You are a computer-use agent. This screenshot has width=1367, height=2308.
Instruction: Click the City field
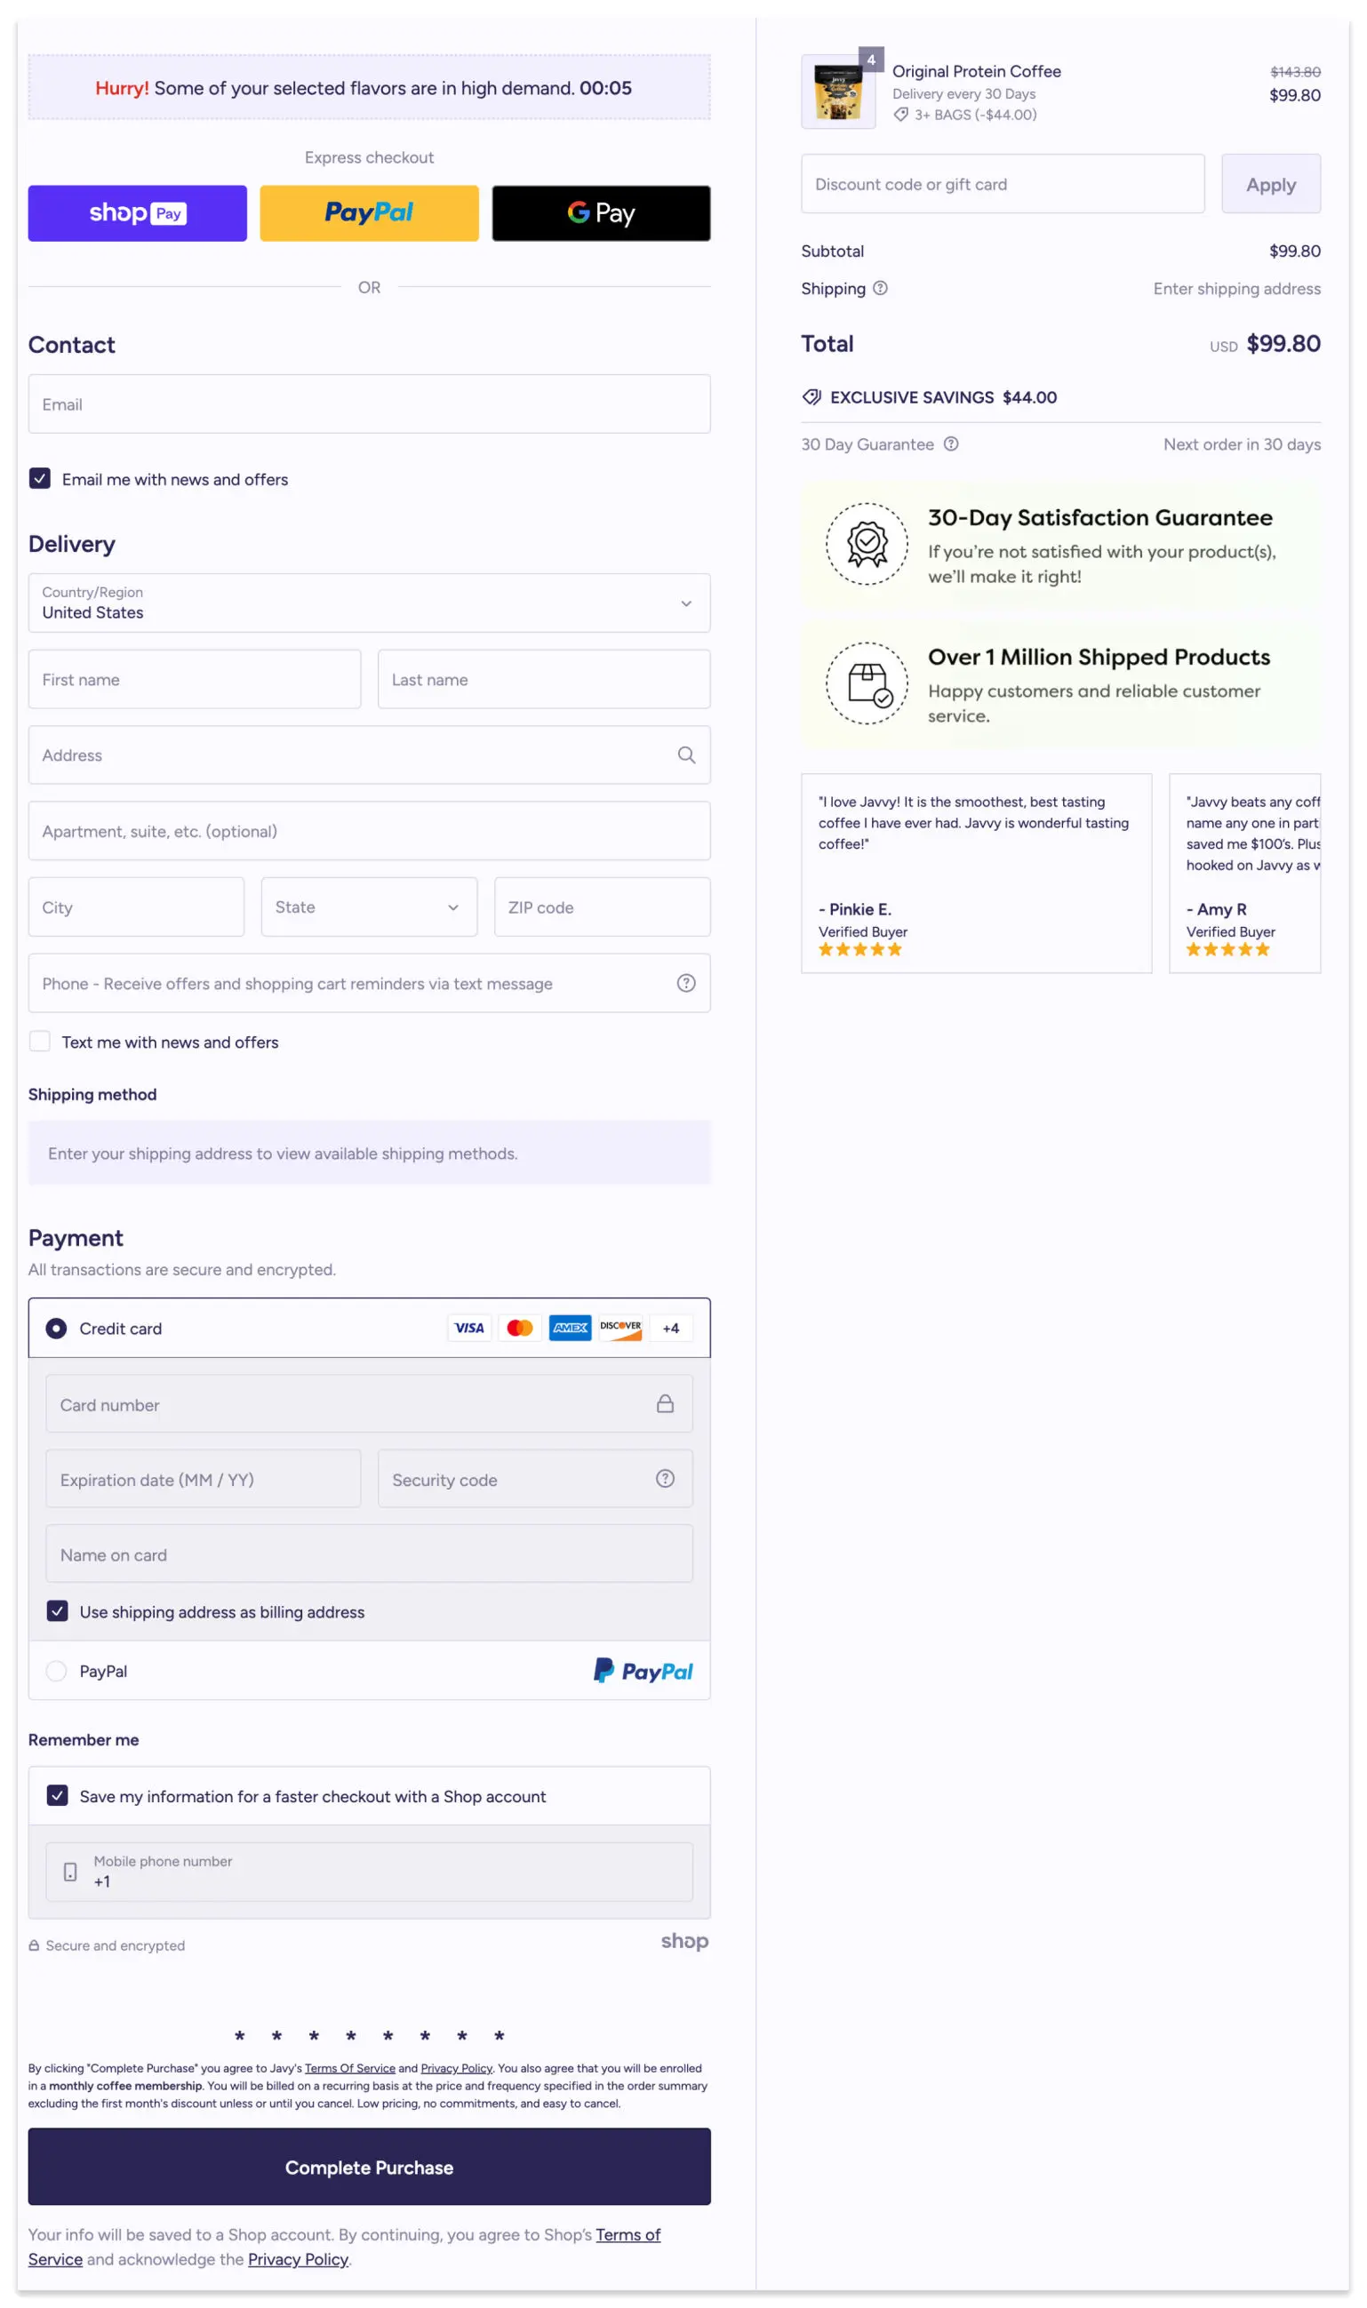pyautogui.click(x=136, y=907)
